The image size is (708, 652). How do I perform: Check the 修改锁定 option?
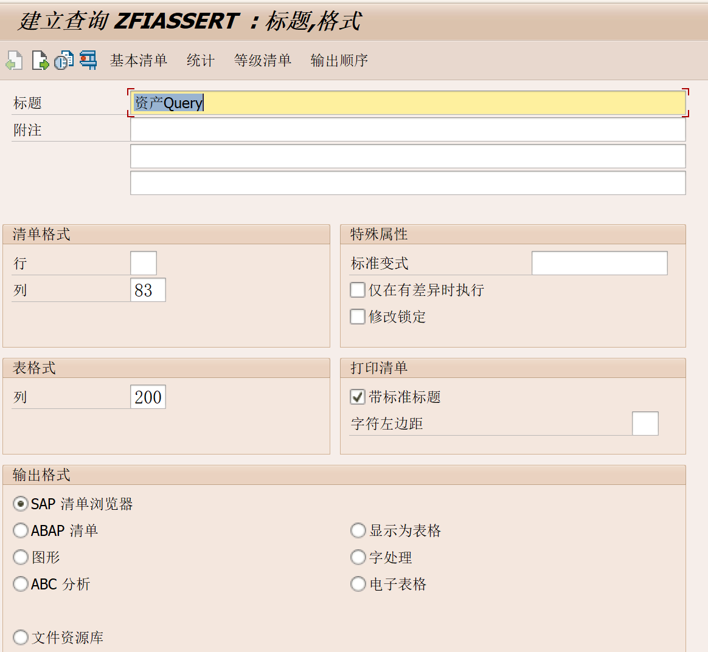357,317
